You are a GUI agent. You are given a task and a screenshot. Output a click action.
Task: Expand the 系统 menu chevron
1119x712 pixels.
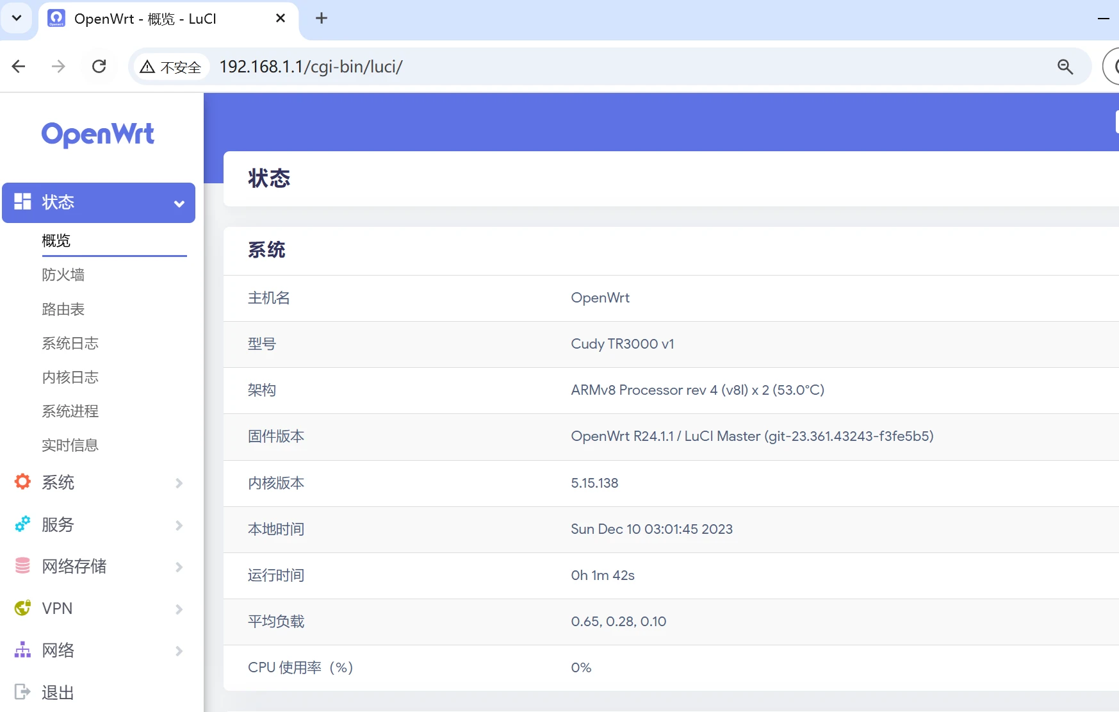(x=179, y=483)
